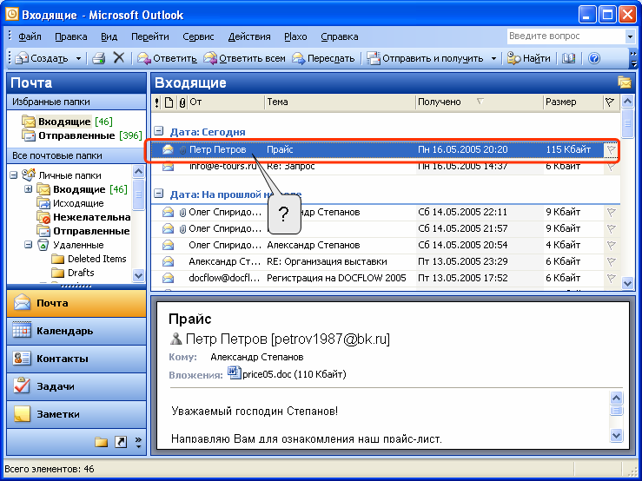Click Исходящие outbox folder icon

pos(43,203)
